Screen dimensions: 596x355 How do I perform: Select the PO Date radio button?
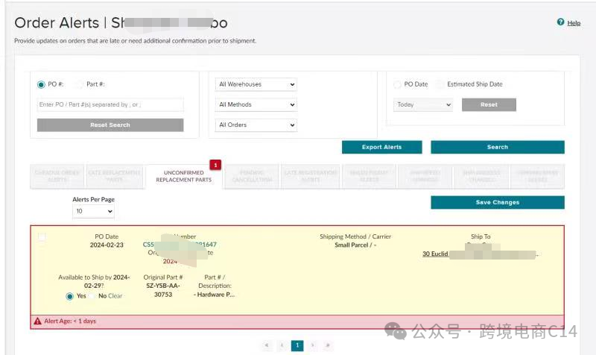[x=397, y=84]
